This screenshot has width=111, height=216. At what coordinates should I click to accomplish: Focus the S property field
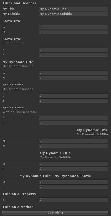tap(74, 200)
